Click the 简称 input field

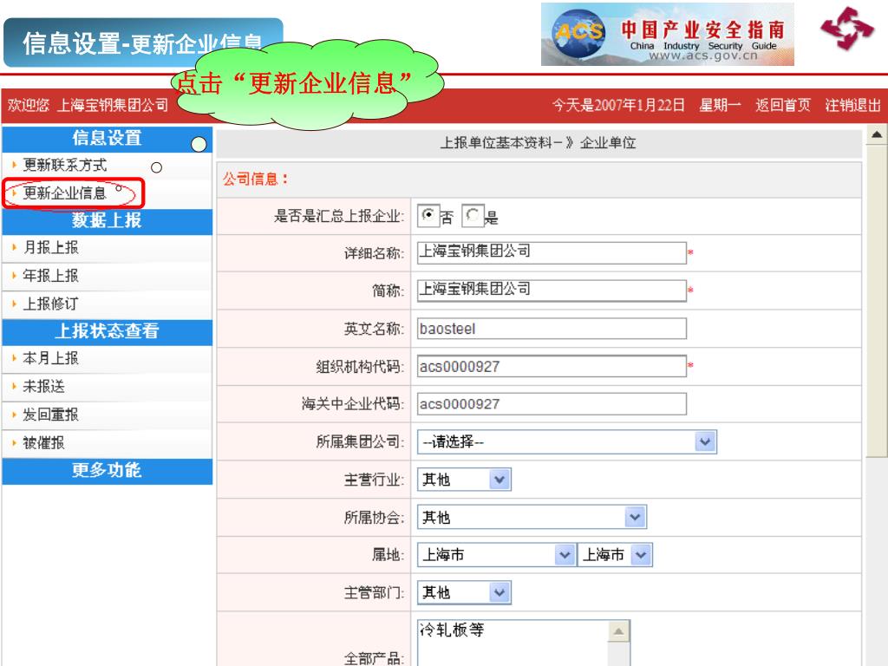click(552, 291)
